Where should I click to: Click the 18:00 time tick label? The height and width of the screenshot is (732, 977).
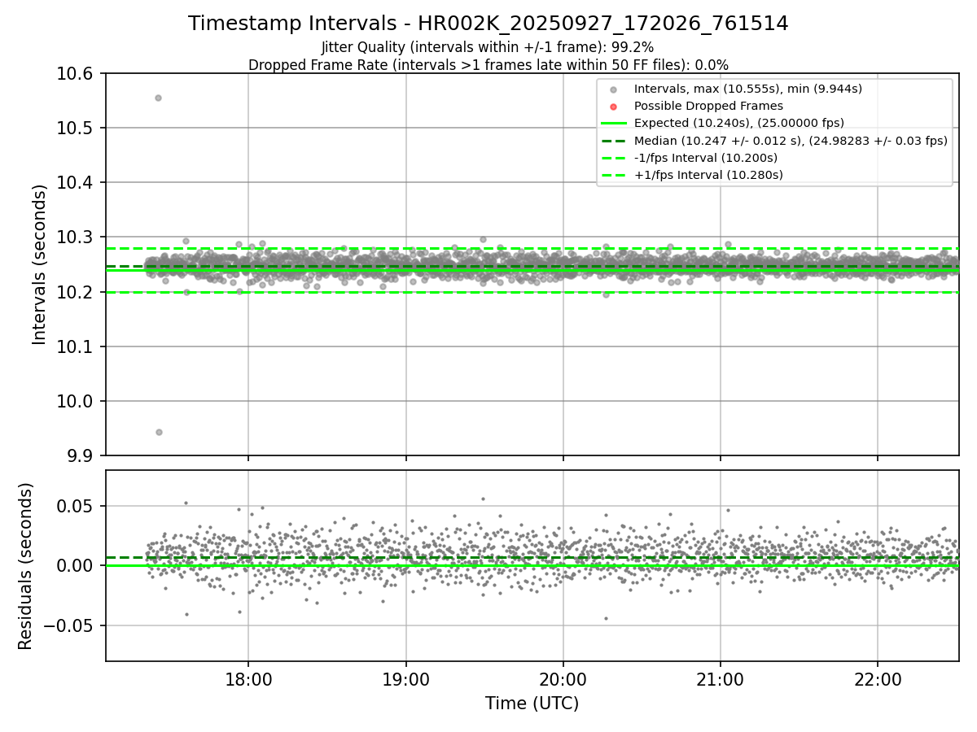pos(248,678)
